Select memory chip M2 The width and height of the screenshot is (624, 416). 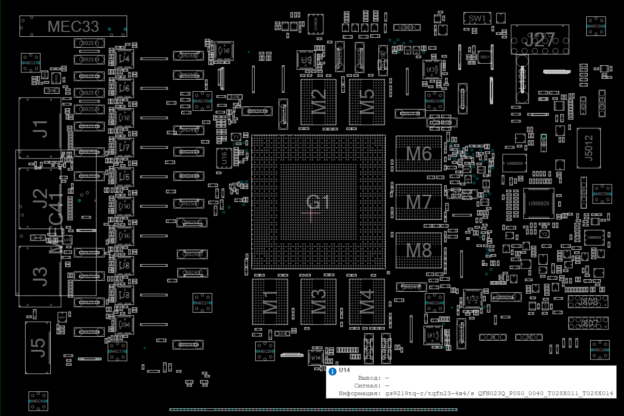pyautogui.click(x=318, y=102)
